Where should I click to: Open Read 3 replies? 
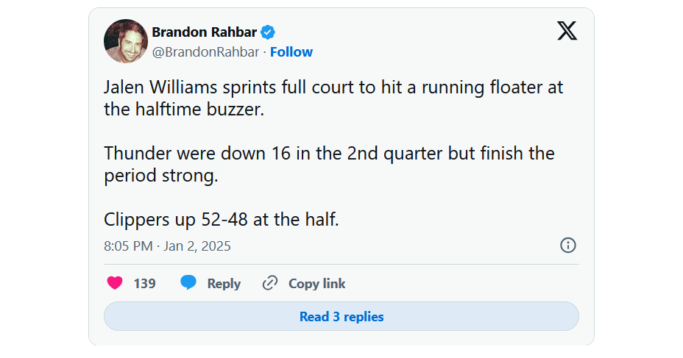click(341, 317)
